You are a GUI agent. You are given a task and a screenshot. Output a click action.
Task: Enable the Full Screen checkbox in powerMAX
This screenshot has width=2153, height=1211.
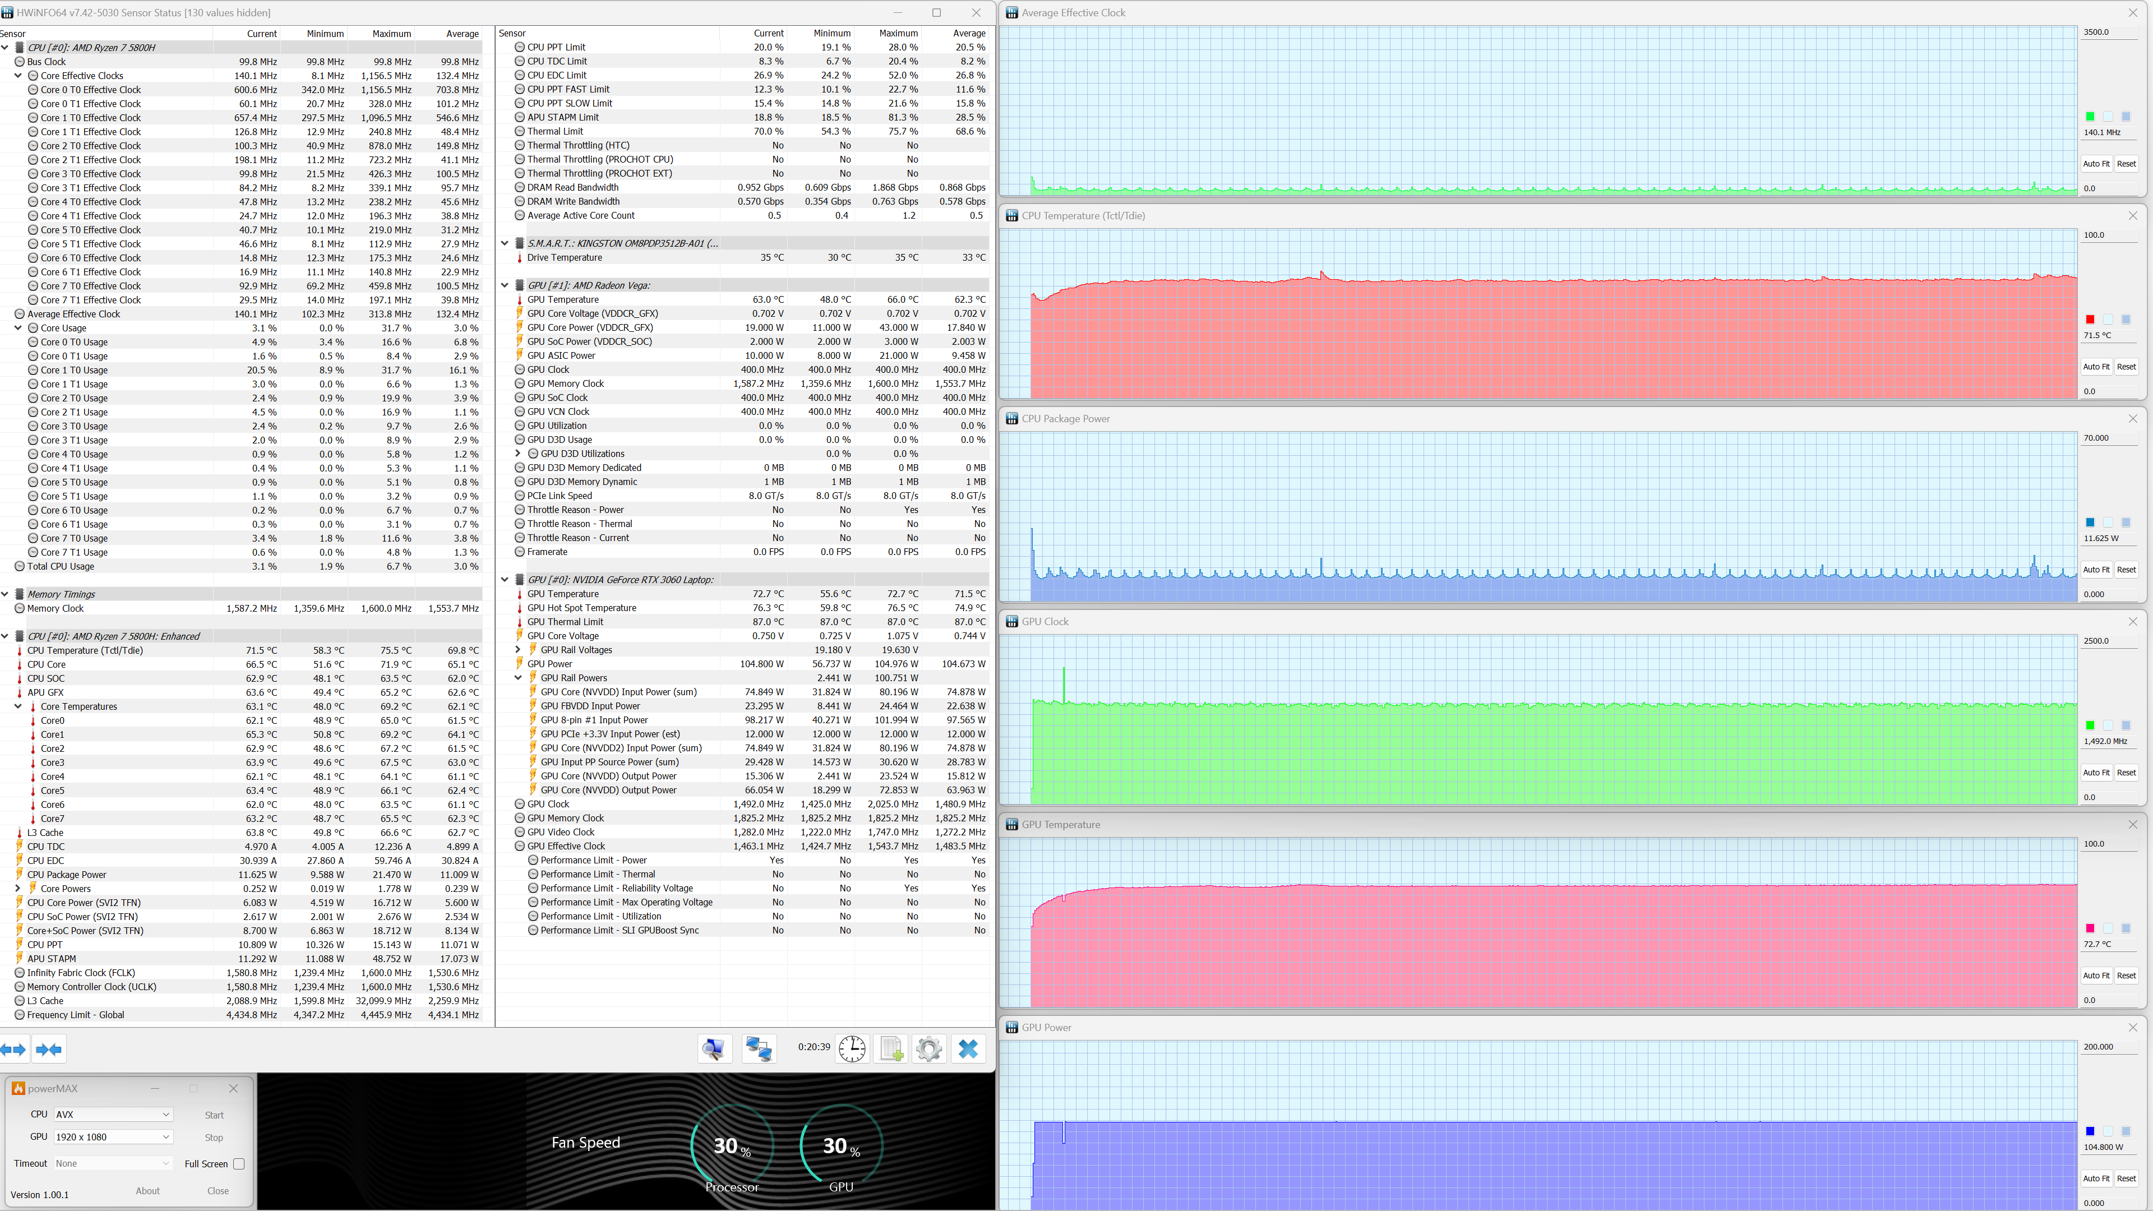[239, 1163]
